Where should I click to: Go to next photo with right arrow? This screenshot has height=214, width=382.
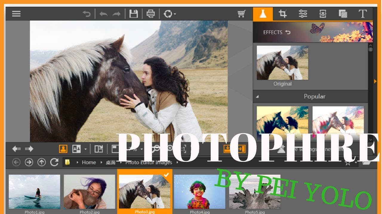29,149
